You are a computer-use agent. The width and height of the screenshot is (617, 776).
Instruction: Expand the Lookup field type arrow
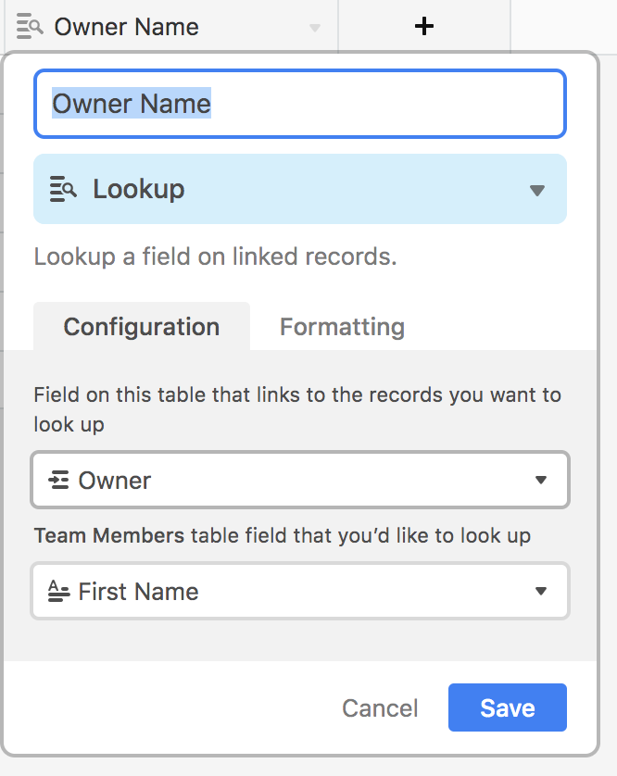pos(536,190)
